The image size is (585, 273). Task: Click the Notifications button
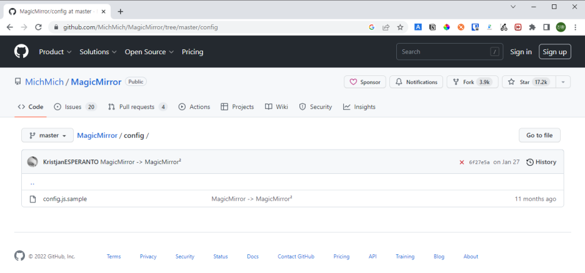pos(416,82)
